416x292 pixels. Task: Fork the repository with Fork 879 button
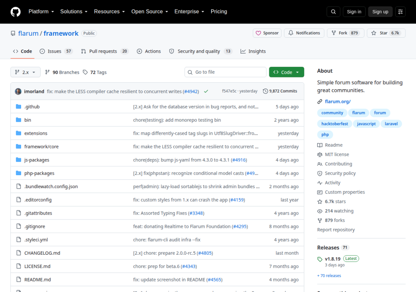tap(345, 33)
